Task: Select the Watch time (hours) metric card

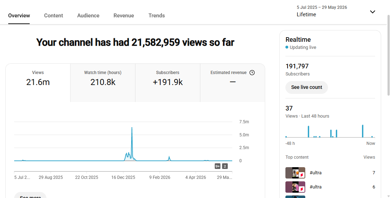Action: pyautogui.click(x=103, y=83)
